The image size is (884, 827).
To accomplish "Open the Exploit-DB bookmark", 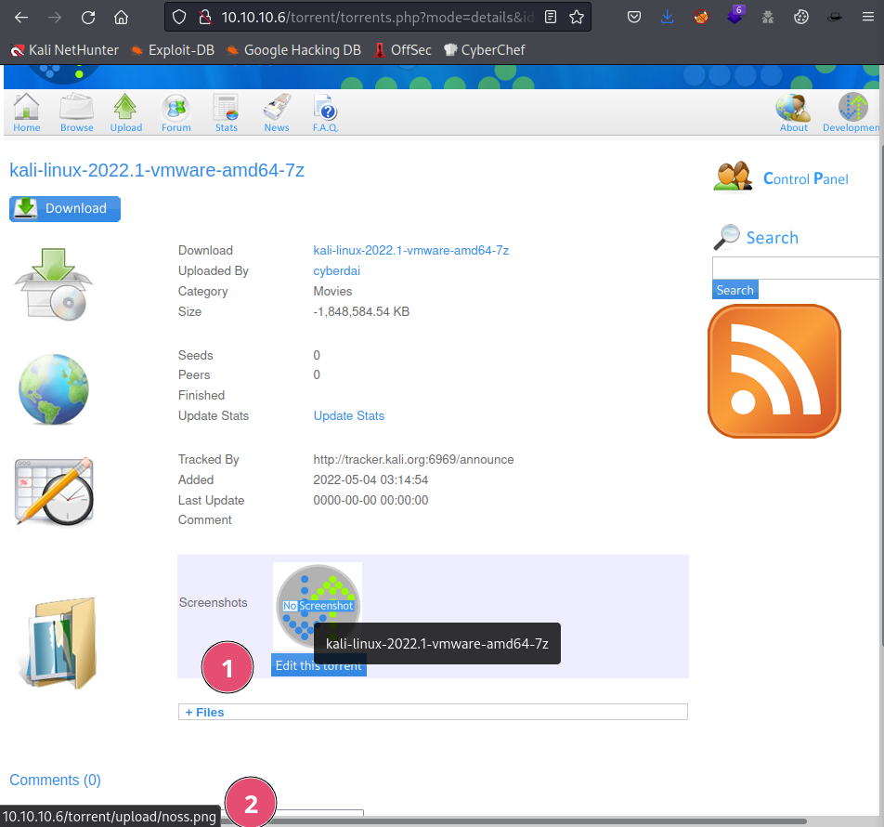I will (x=172, y=50).
